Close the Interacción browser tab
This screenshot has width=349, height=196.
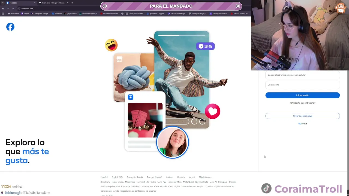(67, 3)
